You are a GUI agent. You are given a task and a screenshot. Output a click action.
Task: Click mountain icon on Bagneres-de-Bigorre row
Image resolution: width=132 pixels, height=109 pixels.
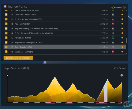coord(113,28)
